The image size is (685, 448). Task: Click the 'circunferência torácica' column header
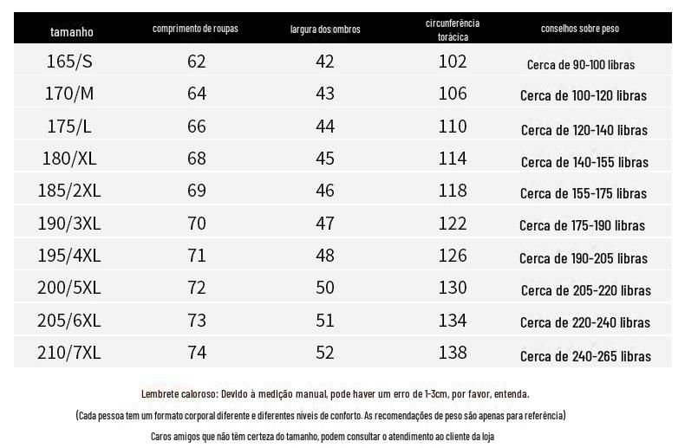453,30
